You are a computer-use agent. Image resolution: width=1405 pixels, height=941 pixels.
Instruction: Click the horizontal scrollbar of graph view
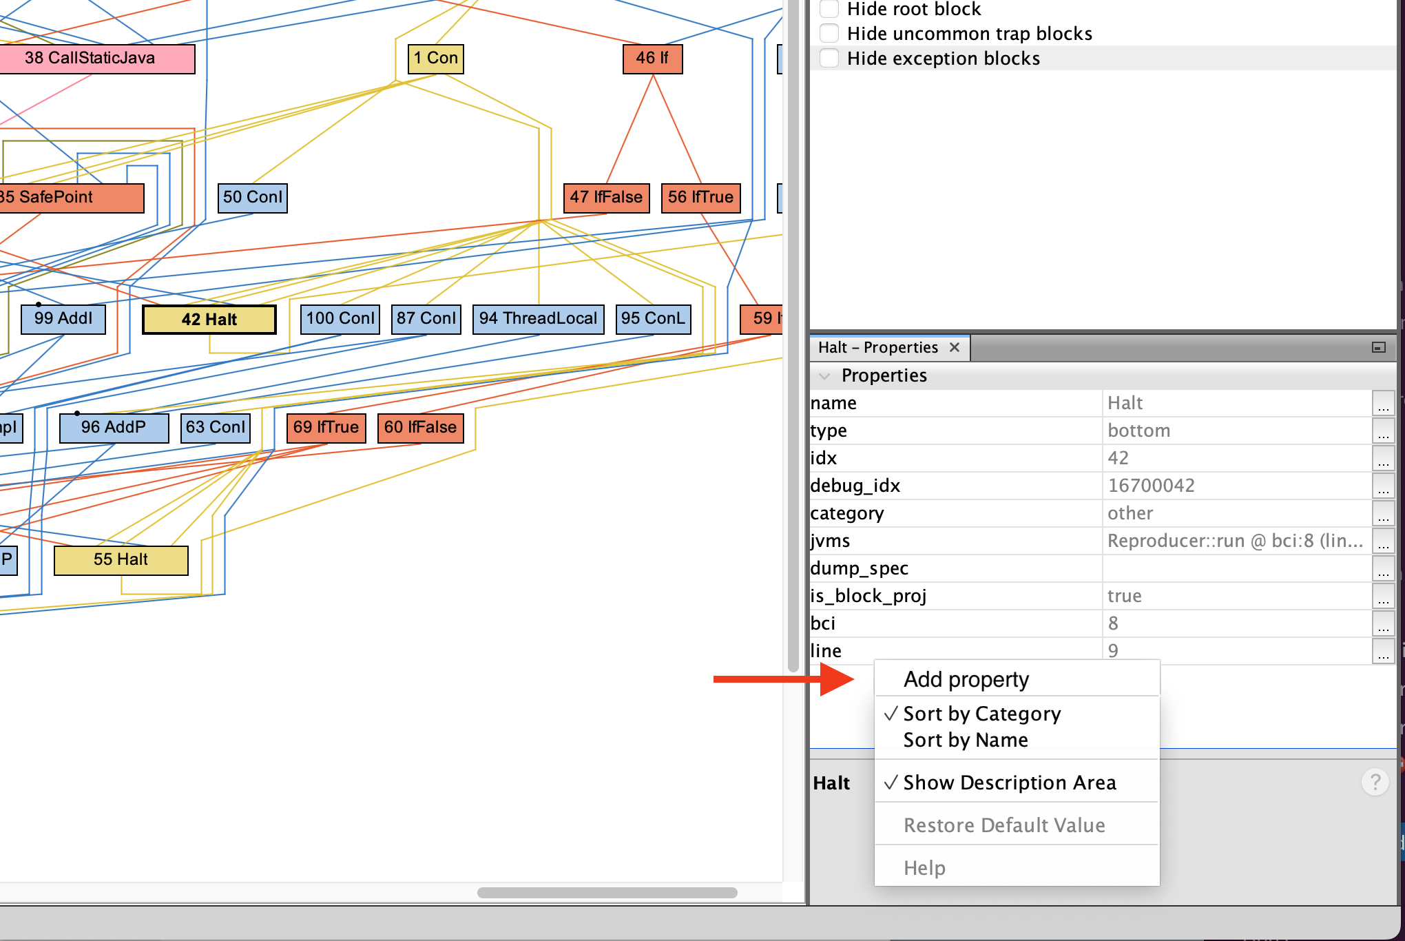606,893
